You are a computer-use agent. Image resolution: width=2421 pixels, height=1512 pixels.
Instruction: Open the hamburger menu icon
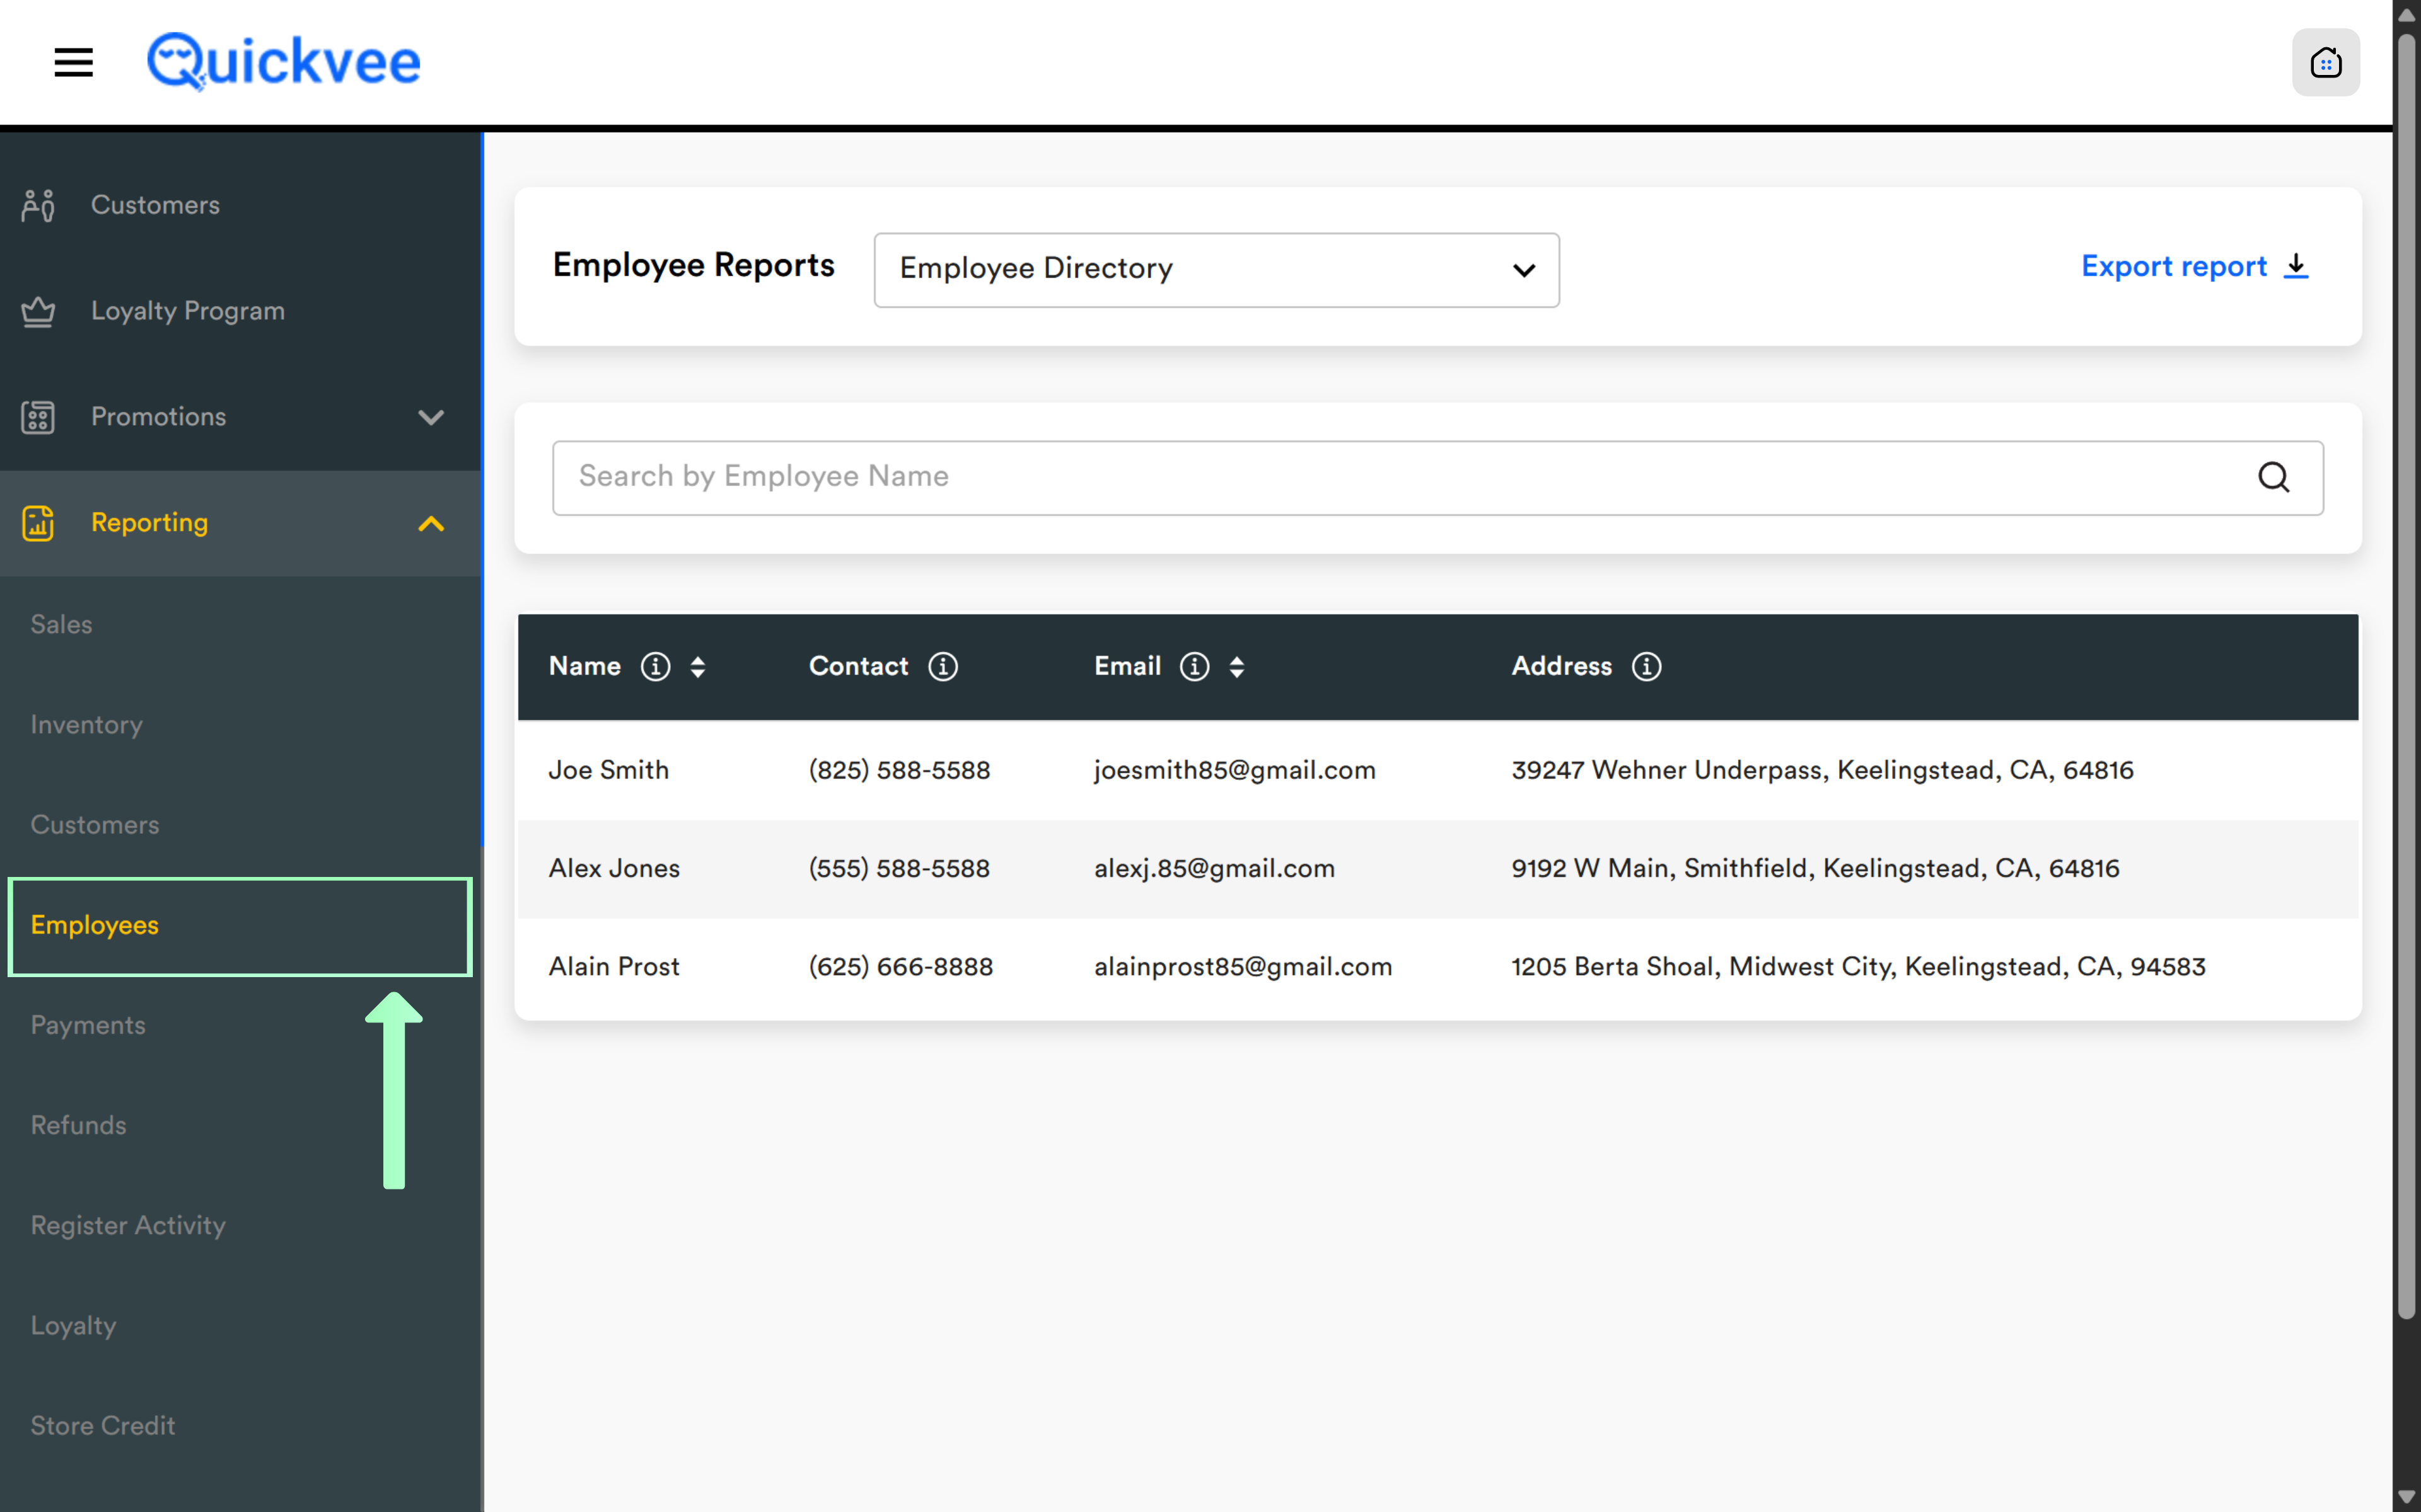click(x=73, y=62)
